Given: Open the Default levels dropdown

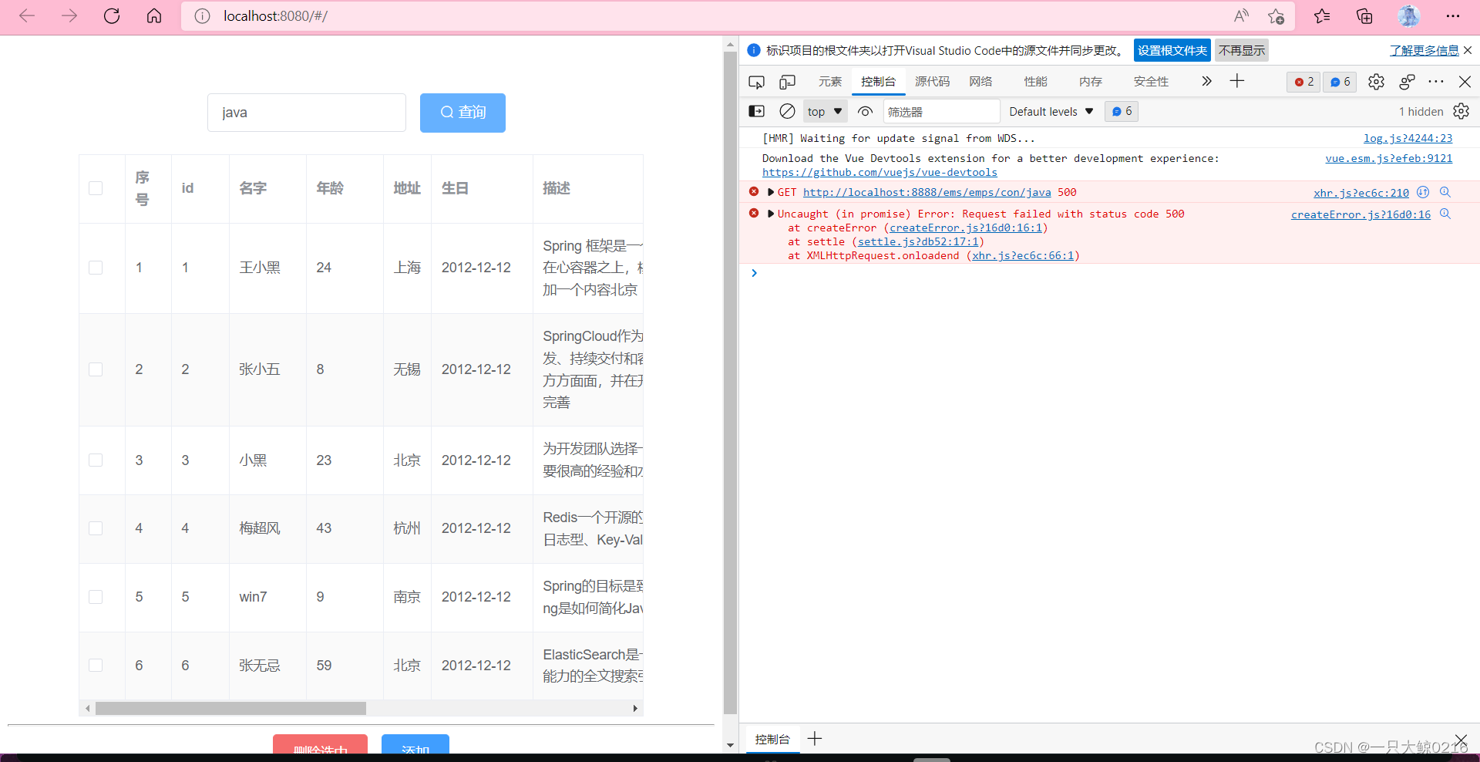Looking at the screenshot, I should point(1051,111).
